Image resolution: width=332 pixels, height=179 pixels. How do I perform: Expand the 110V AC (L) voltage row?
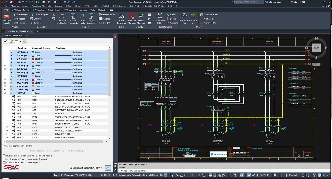click(5, 79)
